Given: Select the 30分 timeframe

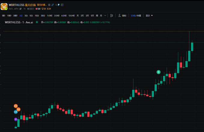Looking at the screenshot, I should tap(43, 16).
